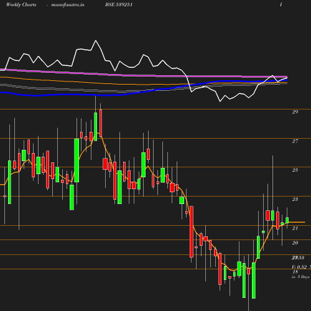The image size is (311, 311).
Task: Click the "in 5 Days" label
Action: pyautogui.click(x=300, y=277)
